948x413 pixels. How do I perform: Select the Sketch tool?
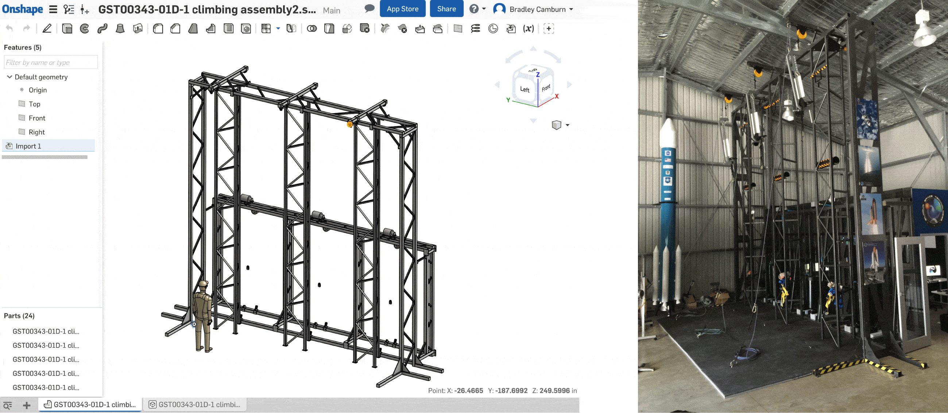47,28
